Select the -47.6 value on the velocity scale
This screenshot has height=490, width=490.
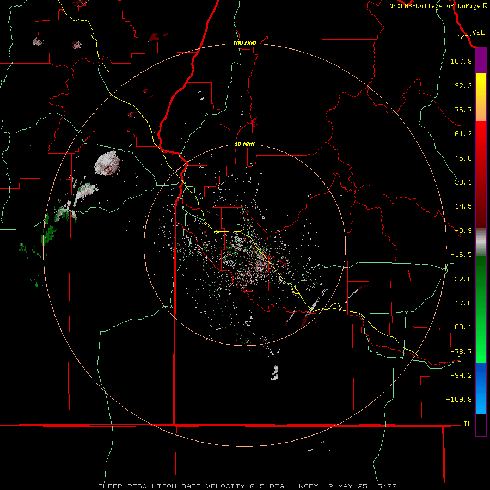click(461, 303)
